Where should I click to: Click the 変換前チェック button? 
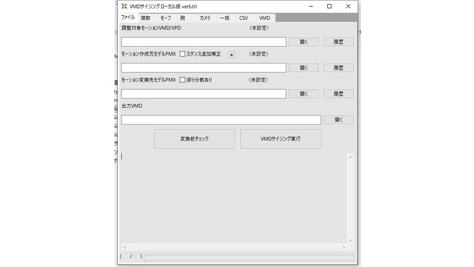pos(194,139)
